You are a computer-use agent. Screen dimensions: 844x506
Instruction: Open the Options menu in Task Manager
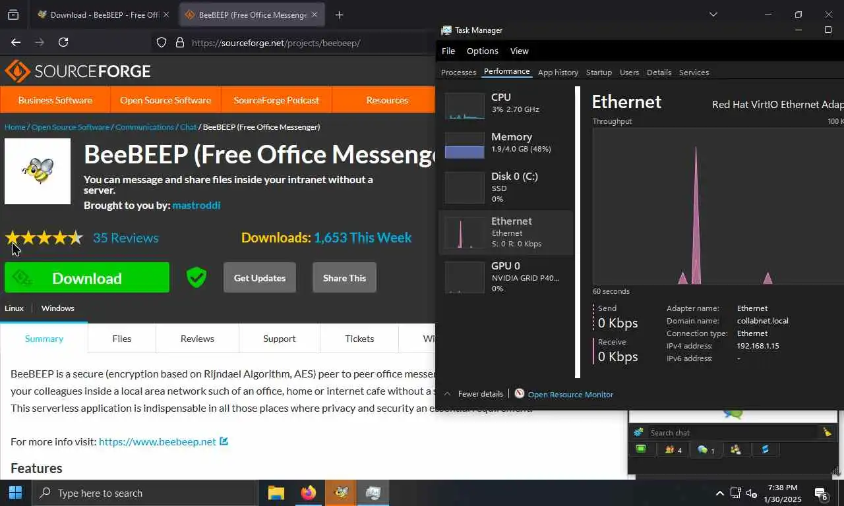coord(483,51)
